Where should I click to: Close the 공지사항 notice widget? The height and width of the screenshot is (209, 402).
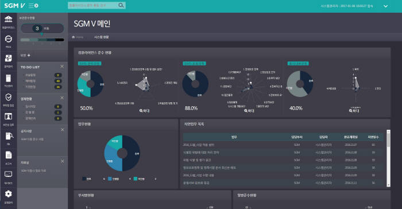(x=62, y=130)
